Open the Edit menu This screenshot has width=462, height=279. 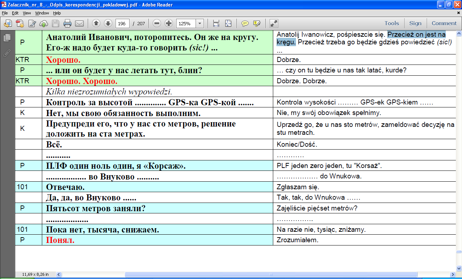pos(15,13)
